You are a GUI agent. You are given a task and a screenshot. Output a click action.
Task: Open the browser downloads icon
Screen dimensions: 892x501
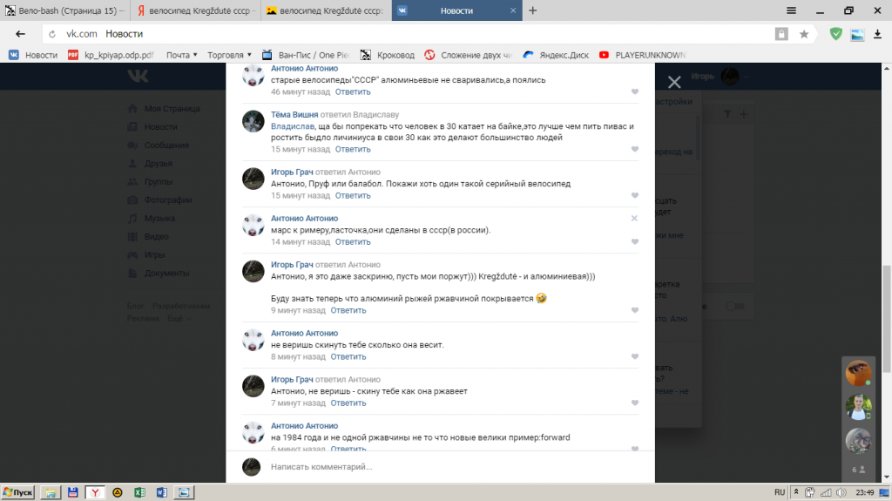(878, 34)
